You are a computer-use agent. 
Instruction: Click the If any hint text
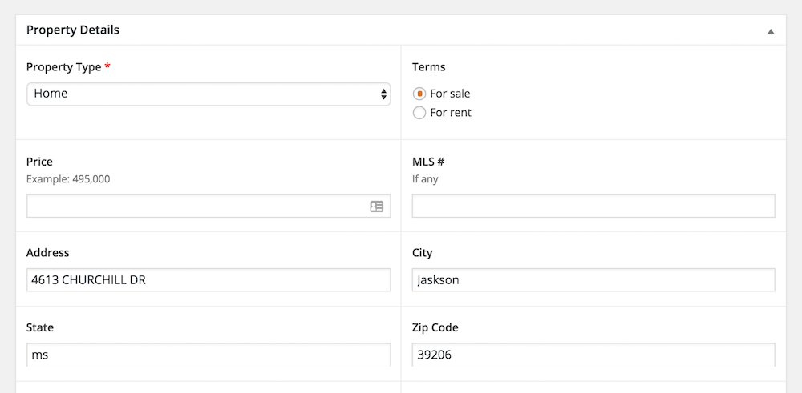click(x=425, y=179)
